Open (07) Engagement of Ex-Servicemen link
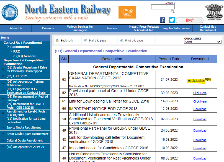The height and width of the screenshot is (162, 224). coord(26,91)
